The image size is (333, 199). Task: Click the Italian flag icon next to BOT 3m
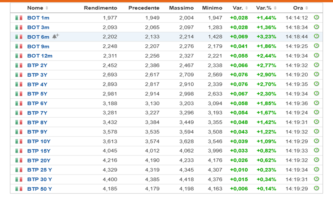click(x=19, y=27)
